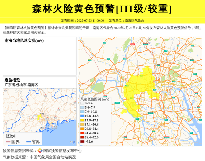Viewport: 205px width, 161px height.
Task: Click the 定位概览 panel heading
Action: [x=12, y=80]
